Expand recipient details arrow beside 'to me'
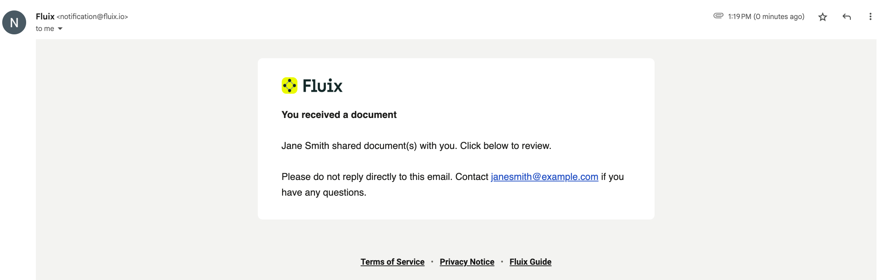Viewport: 881px width, 280px height. [60, 29]
